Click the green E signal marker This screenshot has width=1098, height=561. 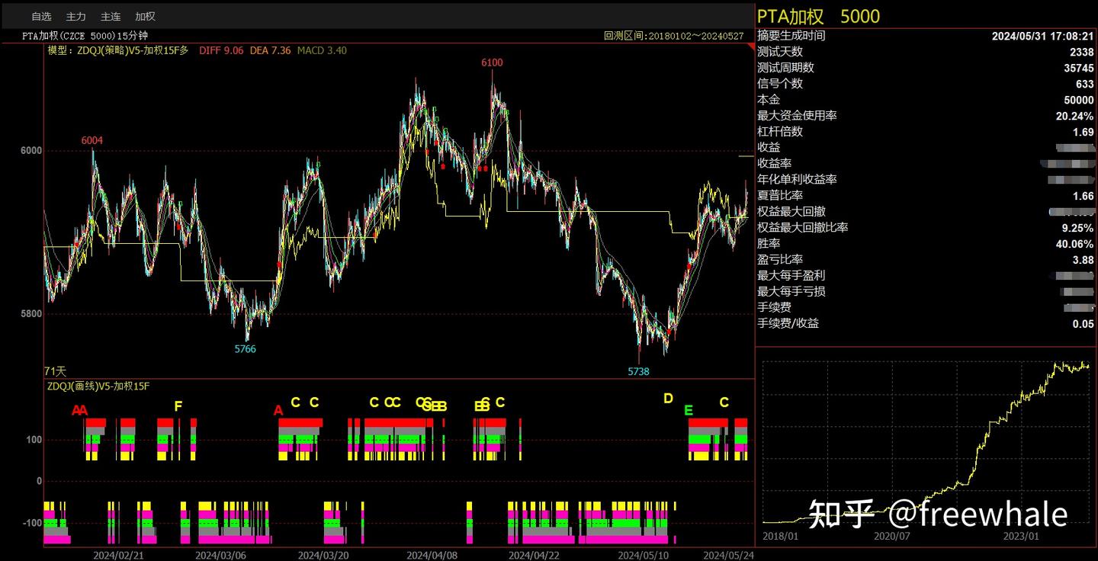[689, 409]
